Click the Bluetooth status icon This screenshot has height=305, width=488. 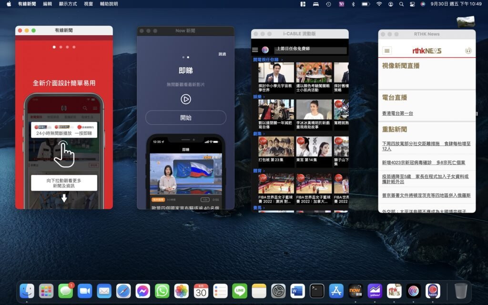[x=353, y=4]
